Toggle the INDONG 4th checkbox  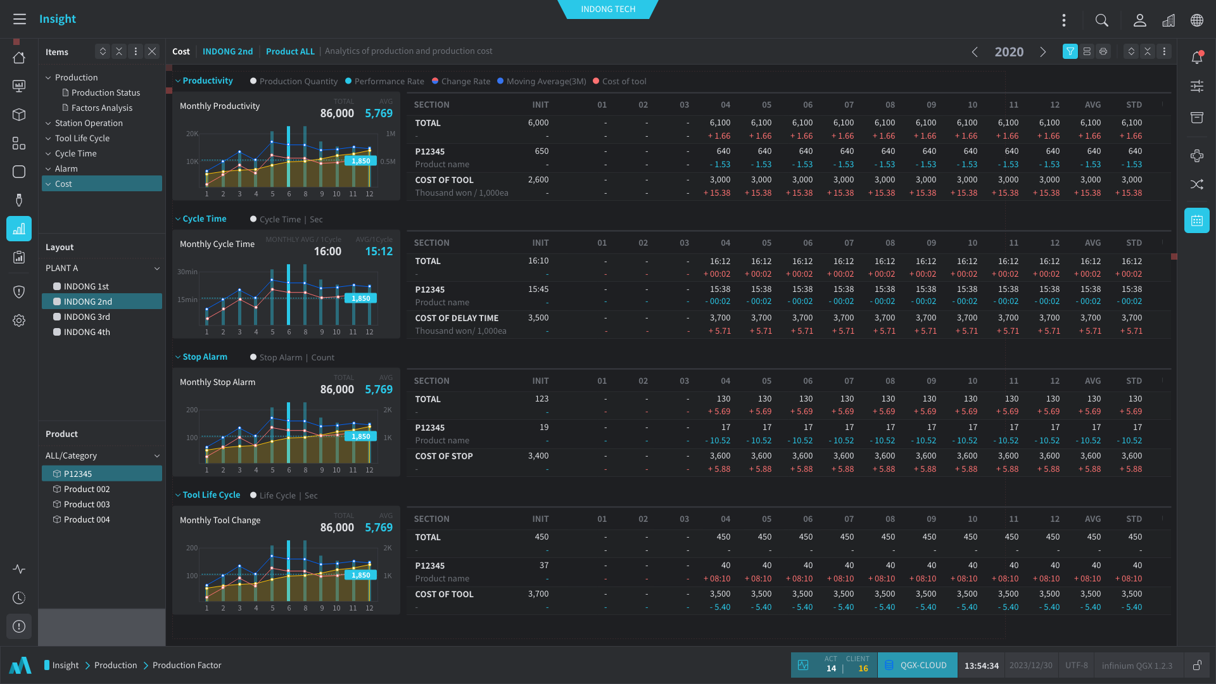57,332
